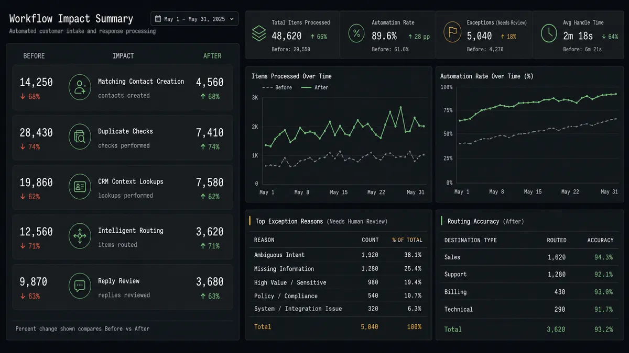This screenshot has width=629, height=353.
Task: Select the High Value / Sensitive row
Action: pyautogui.click(x=338, y=282)
